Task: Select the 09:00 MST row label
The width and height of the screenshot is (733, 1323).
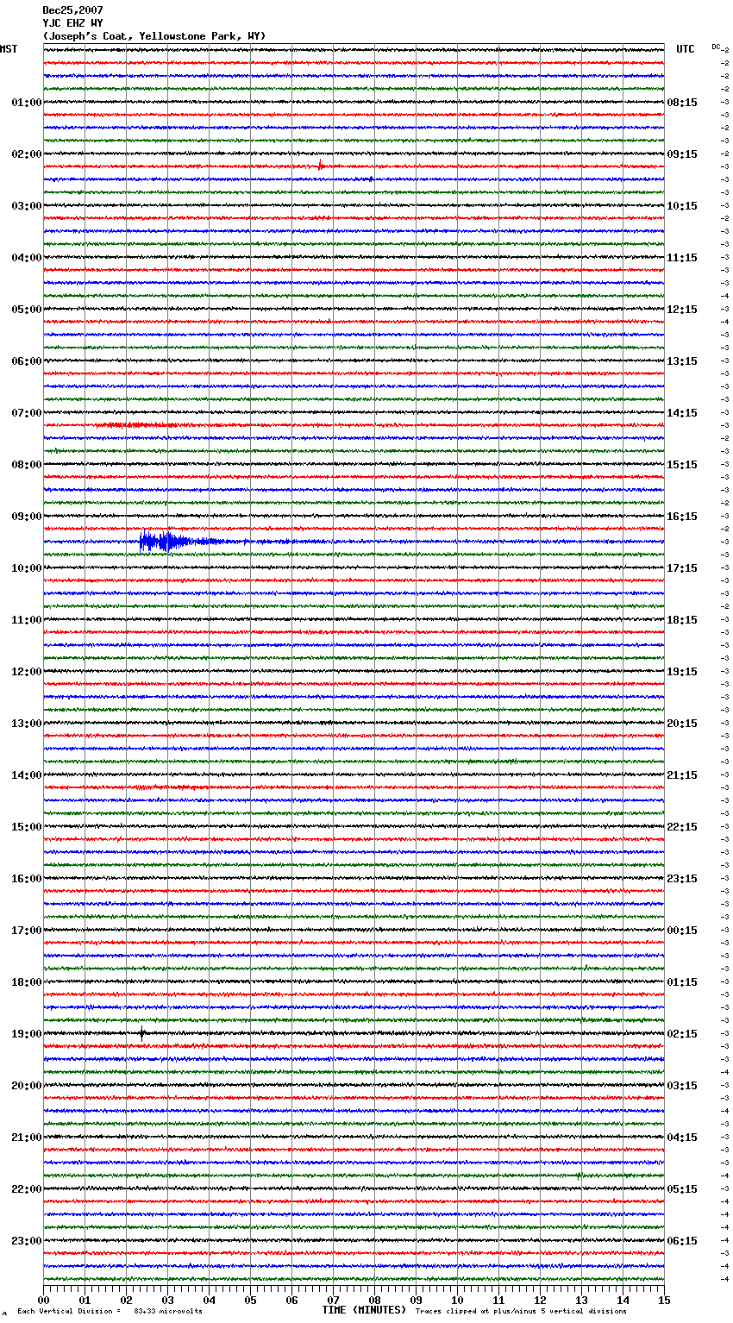Action: pos(27,517)
